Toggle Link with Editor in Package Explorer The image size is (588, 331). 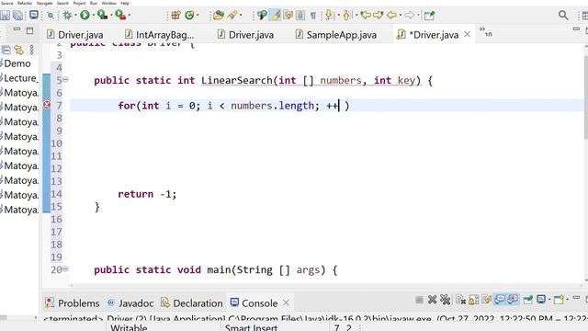point(18,50)
